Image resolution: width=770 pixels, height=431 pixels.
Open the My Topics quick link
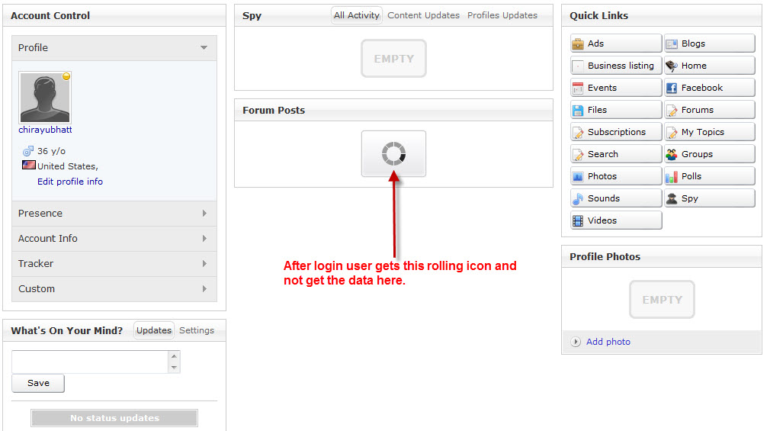[710, 132]
